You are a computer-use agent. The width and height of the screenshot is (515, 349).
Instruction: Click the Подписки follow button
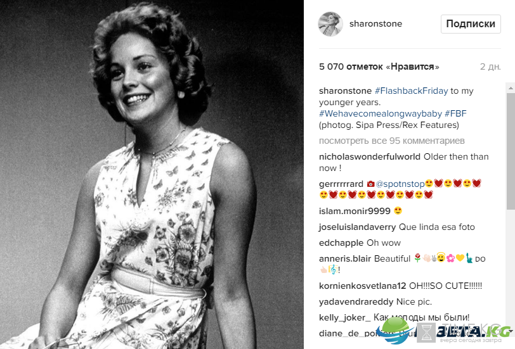point(471,24)
